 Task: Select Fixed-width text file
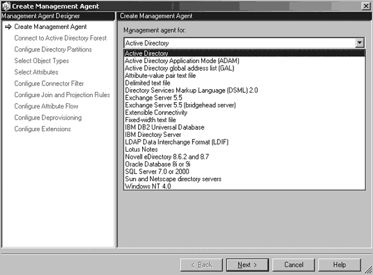tap(244, 120)
